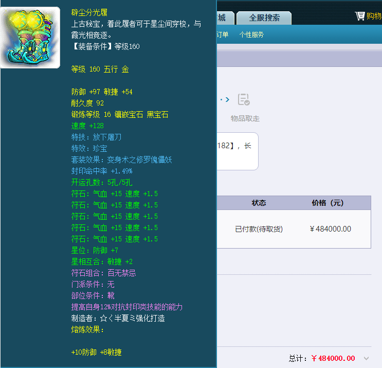Open the shopping cart icon

tap(360, 16)
